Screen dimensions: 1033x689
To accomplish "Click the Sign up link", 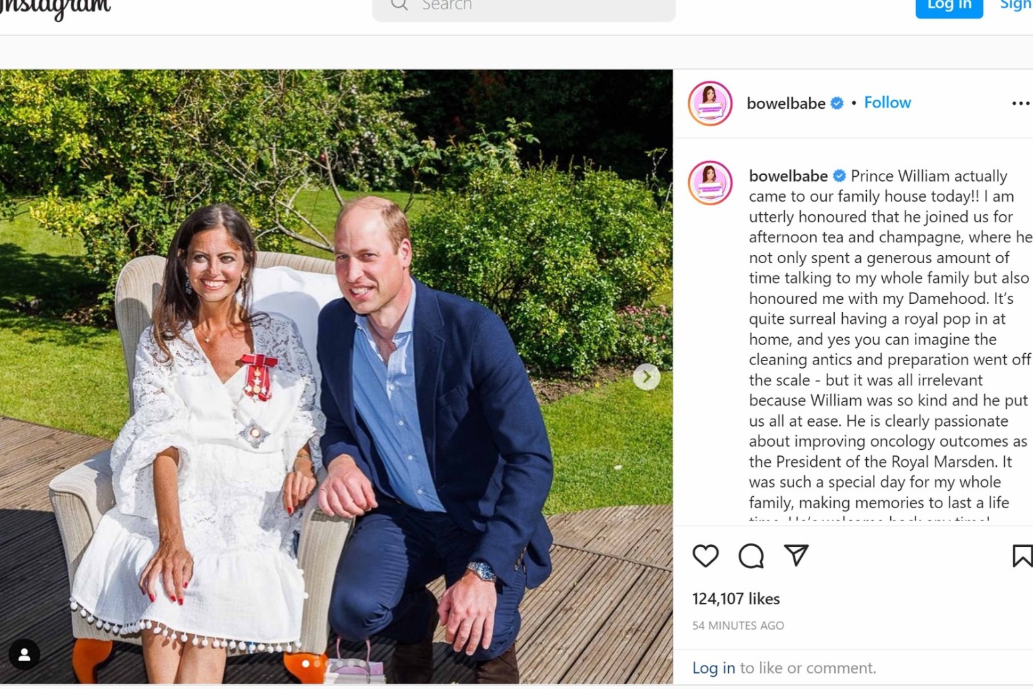I will click(1015, 5).
